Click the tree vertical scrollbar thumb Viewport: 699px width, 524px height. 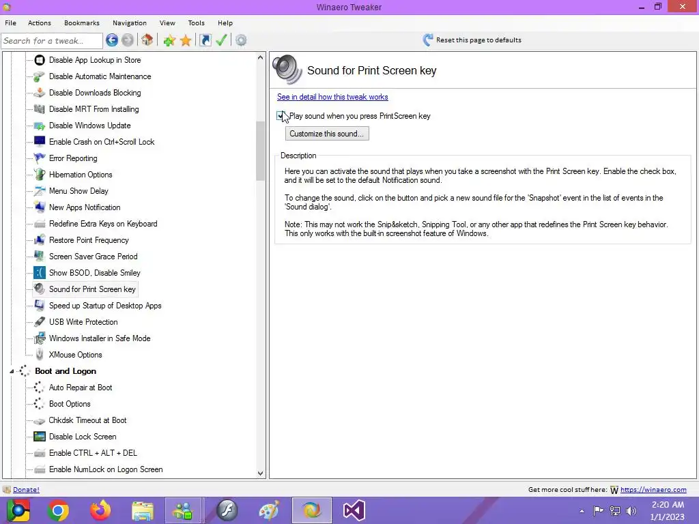click(261, 151)
